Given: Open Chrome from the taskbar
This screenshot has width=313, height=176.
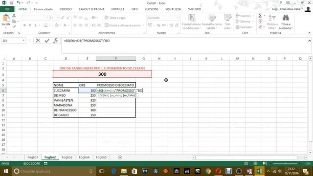Looking at the screenshot, I should pos(208,171).
